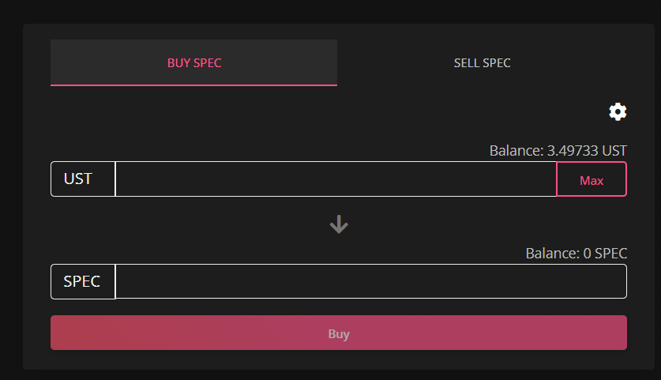
Task: Click the Balance 0 SPEC text
Action: click(x=576, y=254)
